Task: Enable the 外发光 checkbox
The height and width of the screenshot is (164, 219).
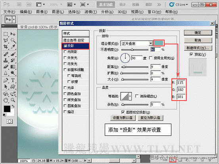Action: coord(65,57)
